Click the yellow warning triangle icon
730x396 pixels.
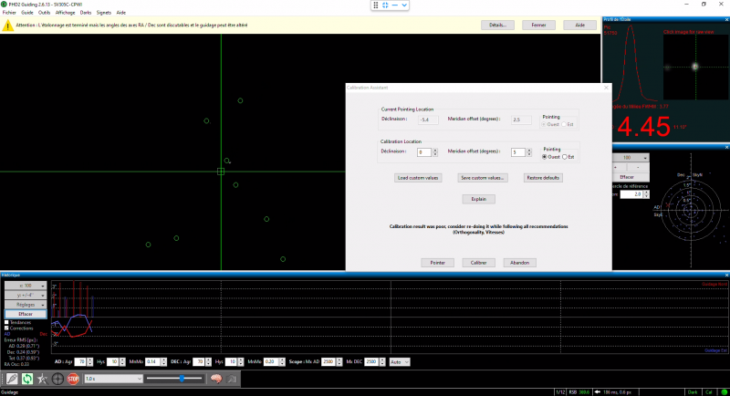7,26
